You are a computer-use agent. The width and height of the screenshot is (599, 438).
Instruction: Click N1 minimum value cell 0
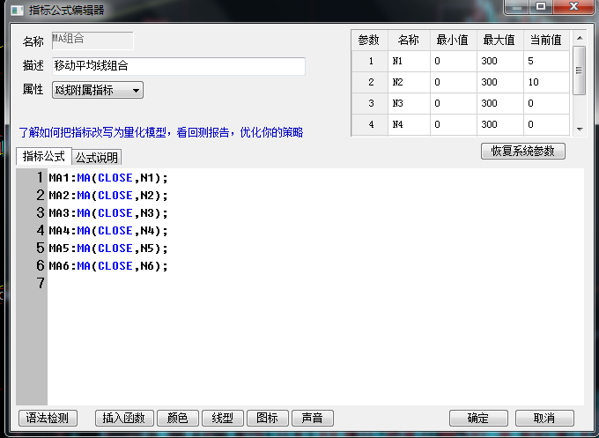[454, 61]
